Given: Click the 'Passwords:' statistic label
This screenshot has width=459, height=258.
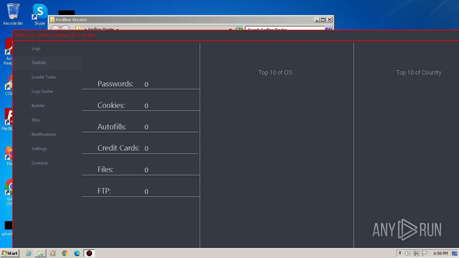Looking at the screenshot, I should click(115, 84).
